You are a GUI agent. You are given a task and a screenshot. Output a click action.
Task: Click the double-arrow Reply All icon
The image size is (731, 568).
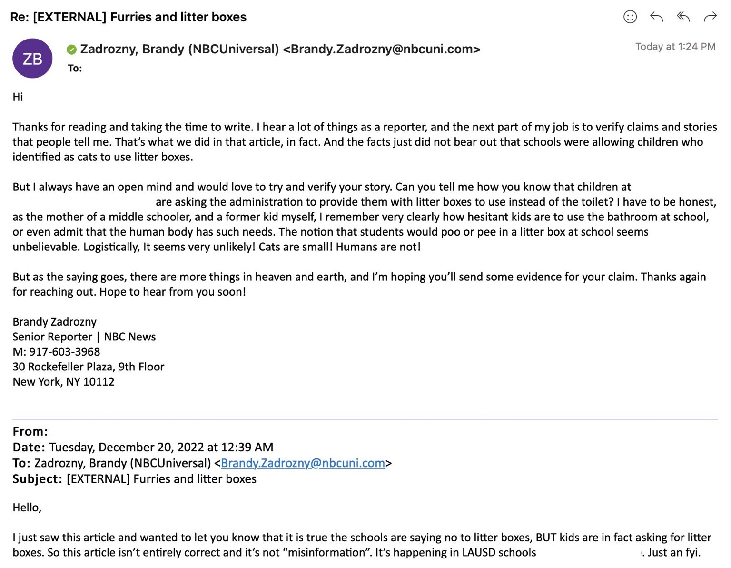[683, 17]
